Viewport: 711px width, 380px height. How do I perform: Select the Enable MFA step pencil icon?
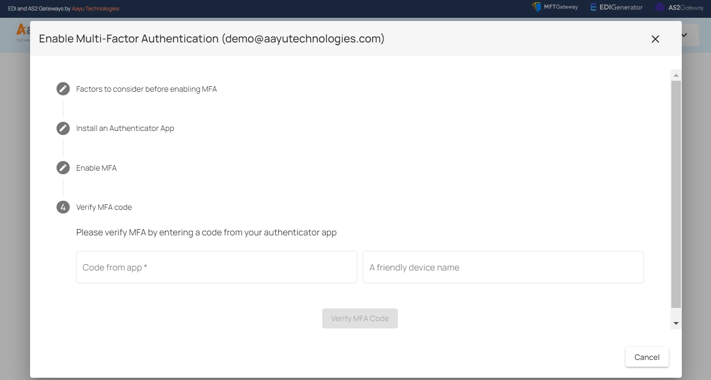pos(63,167)
